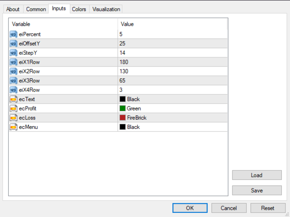Select the ecLoss variable name

[x=27, y=118]
